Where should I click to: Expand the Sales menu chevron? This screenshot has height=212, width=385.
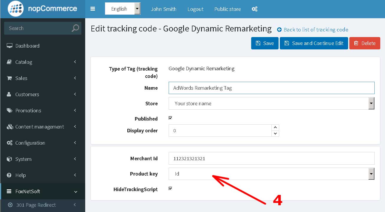click(x=75, y=78)
